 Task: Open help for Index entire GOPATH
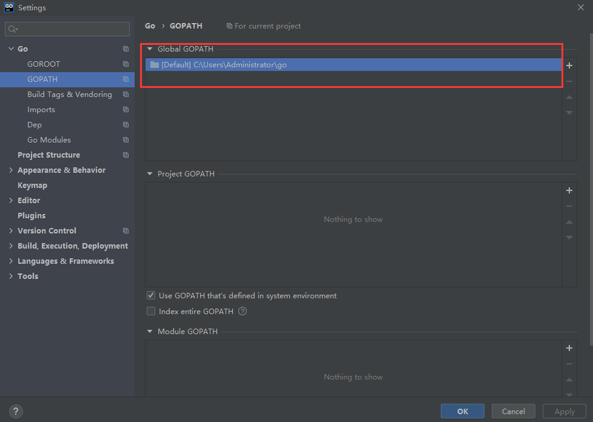243,311
